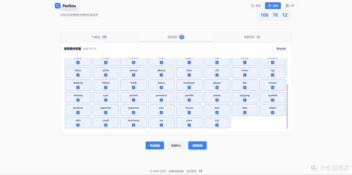Uncheck the pan666 plugin checkbox

[x=134, y=100]
